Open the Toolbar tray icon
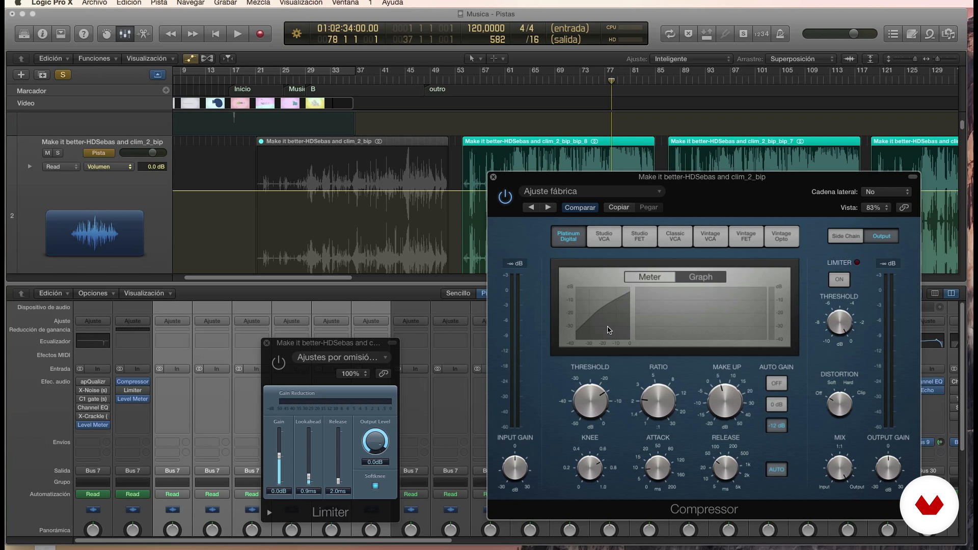This screenshot has width=978, height=550. click(x=61, y=34)
